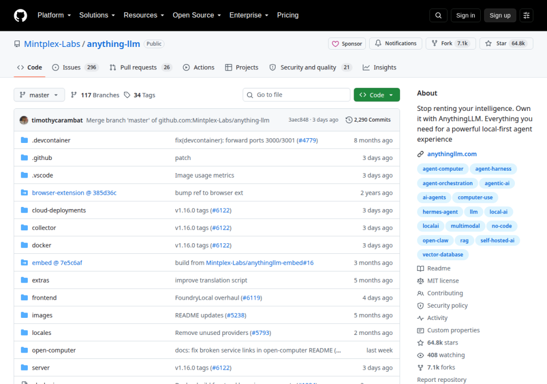
Task: Open pull request #6119 link
Action: 251,298
